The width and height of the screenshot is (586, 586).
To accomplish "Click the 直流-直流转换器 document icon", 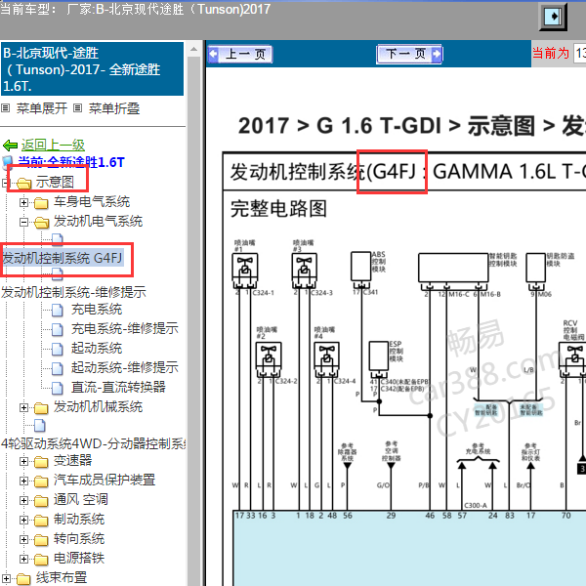I will [x=58, y=388].
